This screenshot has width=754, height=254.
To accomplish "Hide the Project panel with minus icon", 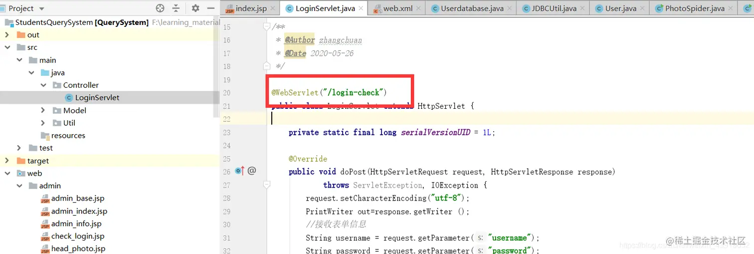I will click(211, 8).
